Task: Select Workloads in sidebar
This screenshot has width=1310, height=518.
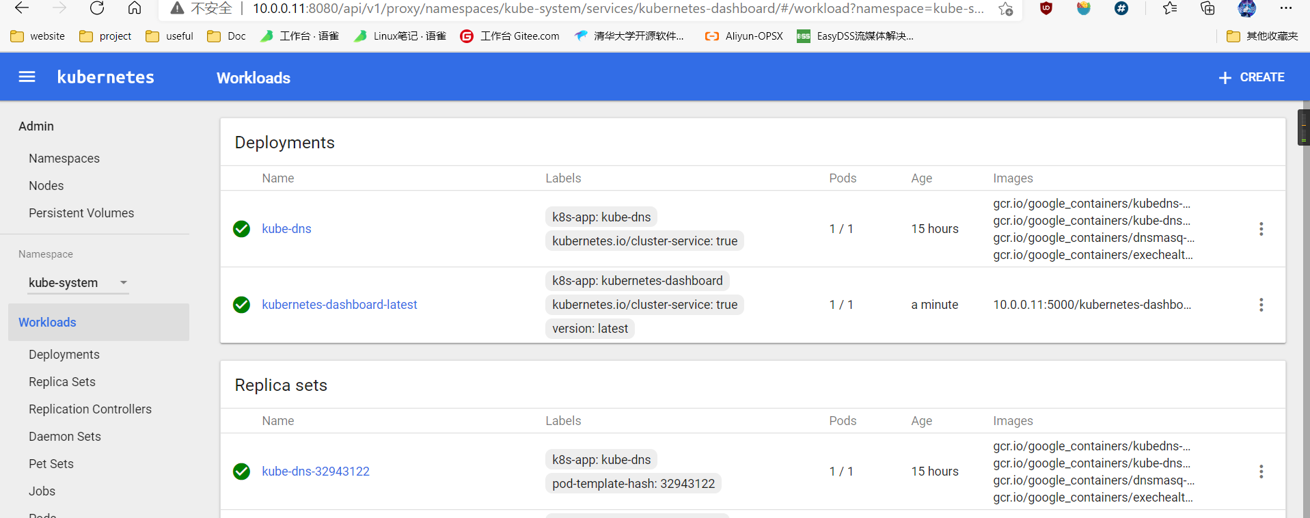Action: 98,323
